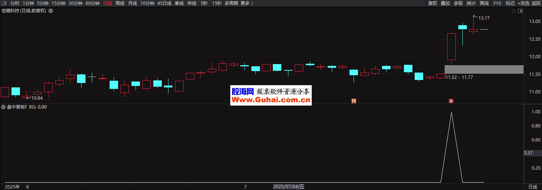Toggle the right side panel icon
The image size is (542, 190).
click(520, 11)
